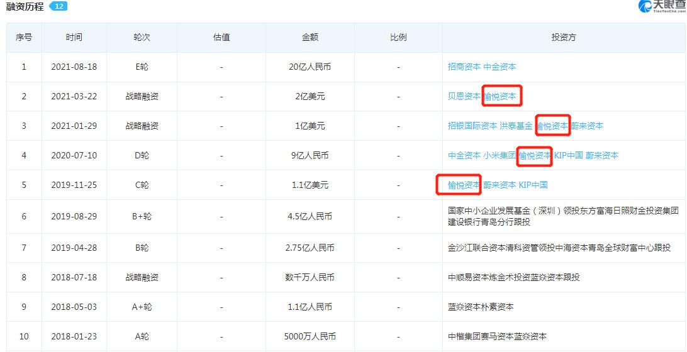Click the 9亿人民币 amount
Image resolution: width=687 pixels, height=352 pixels.
click(310, 155)
